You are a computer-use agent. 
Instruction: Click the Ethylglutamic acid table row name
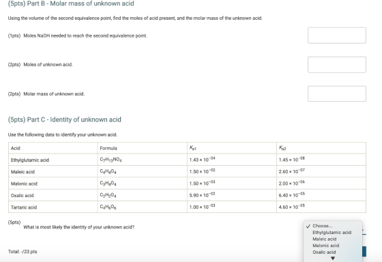tap(30, 160)
